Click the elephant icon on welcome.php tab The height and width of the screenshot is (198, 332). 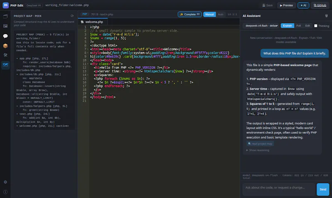[82, 22]
